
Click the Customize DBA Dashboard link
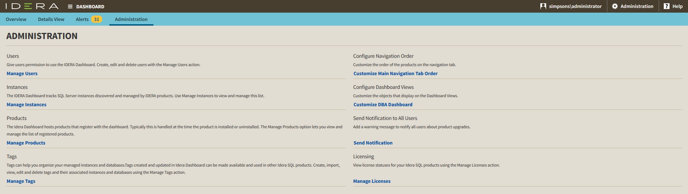(x=383, y=104)
